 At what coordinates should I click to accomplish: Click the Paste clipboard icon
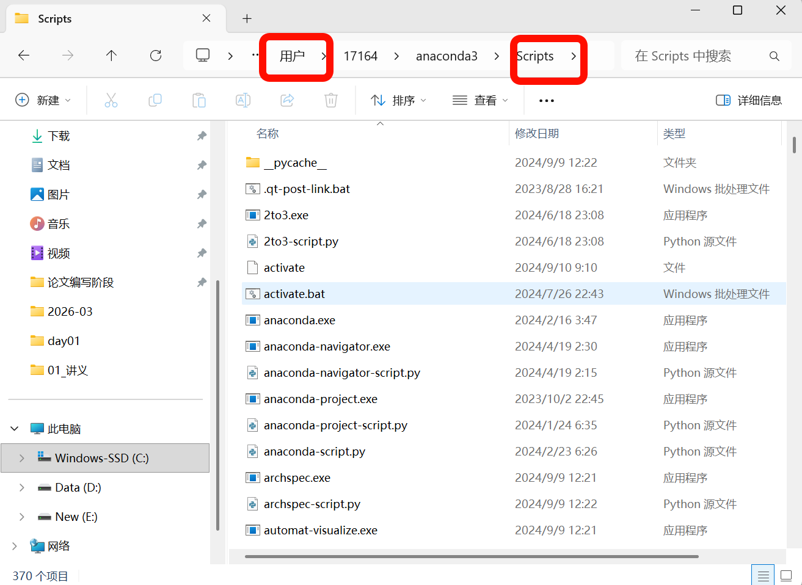[199, 100]
